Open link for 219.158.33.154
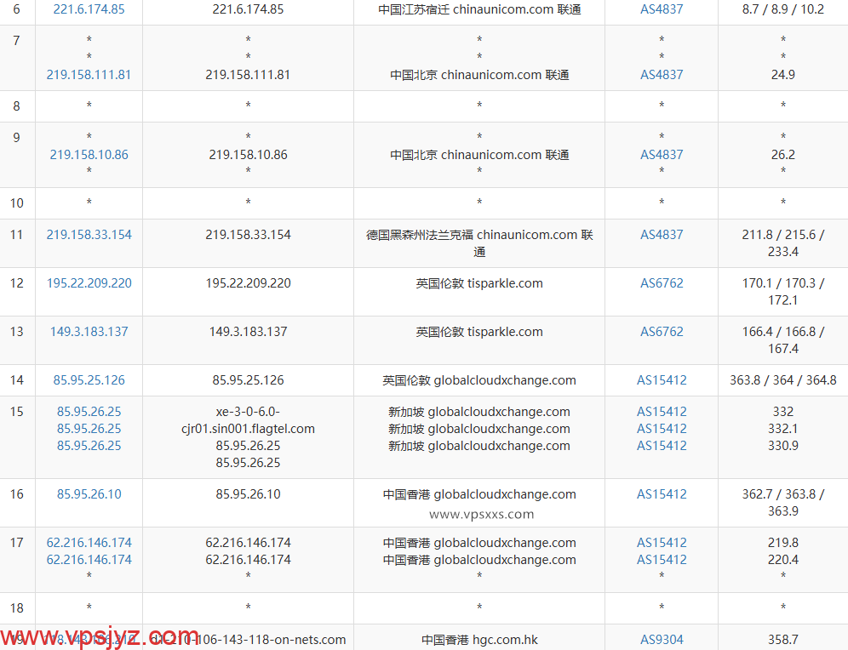This screenshot has height=650, width=848. (89, 235)
